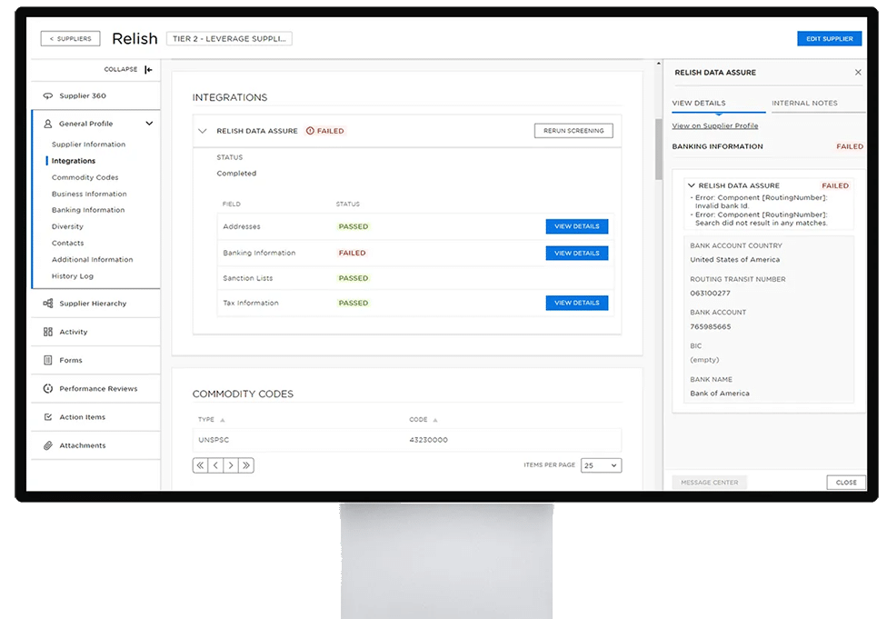Image resolution: width=887 pixels, height=619 pixels.
Task: Click the collapse sidebar arrow icon
Action: click(x=148, y=70)
